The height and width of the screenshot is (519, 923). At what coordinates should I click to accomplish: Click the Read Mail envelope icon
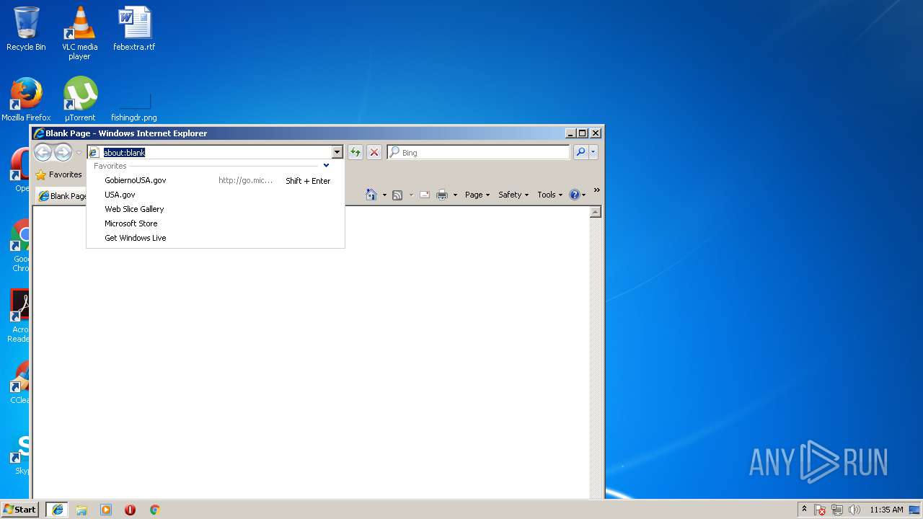pos(425,195)
